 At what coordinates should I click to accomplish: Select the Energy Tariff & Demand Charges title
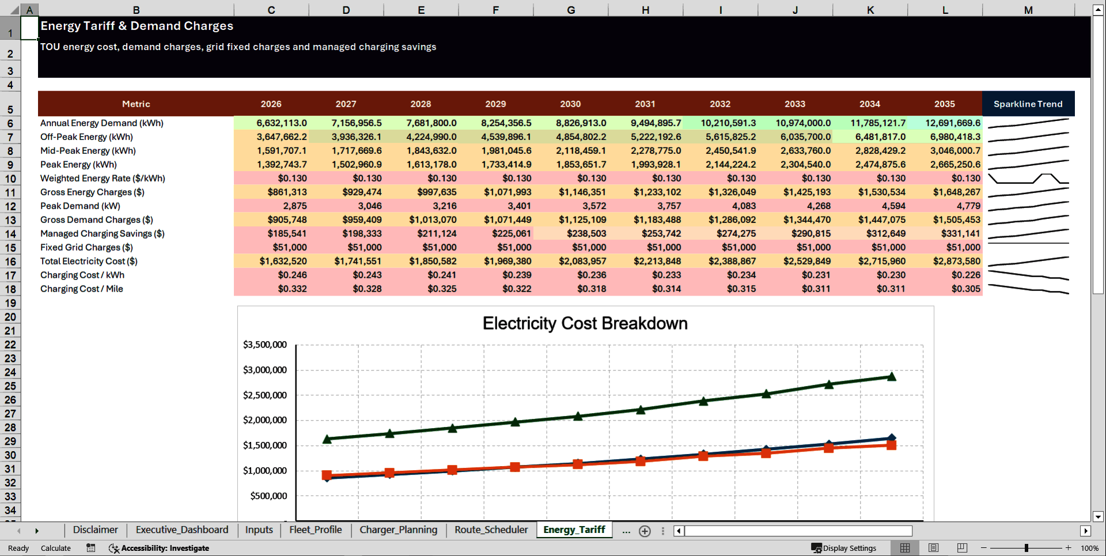(x=137, y=26)
